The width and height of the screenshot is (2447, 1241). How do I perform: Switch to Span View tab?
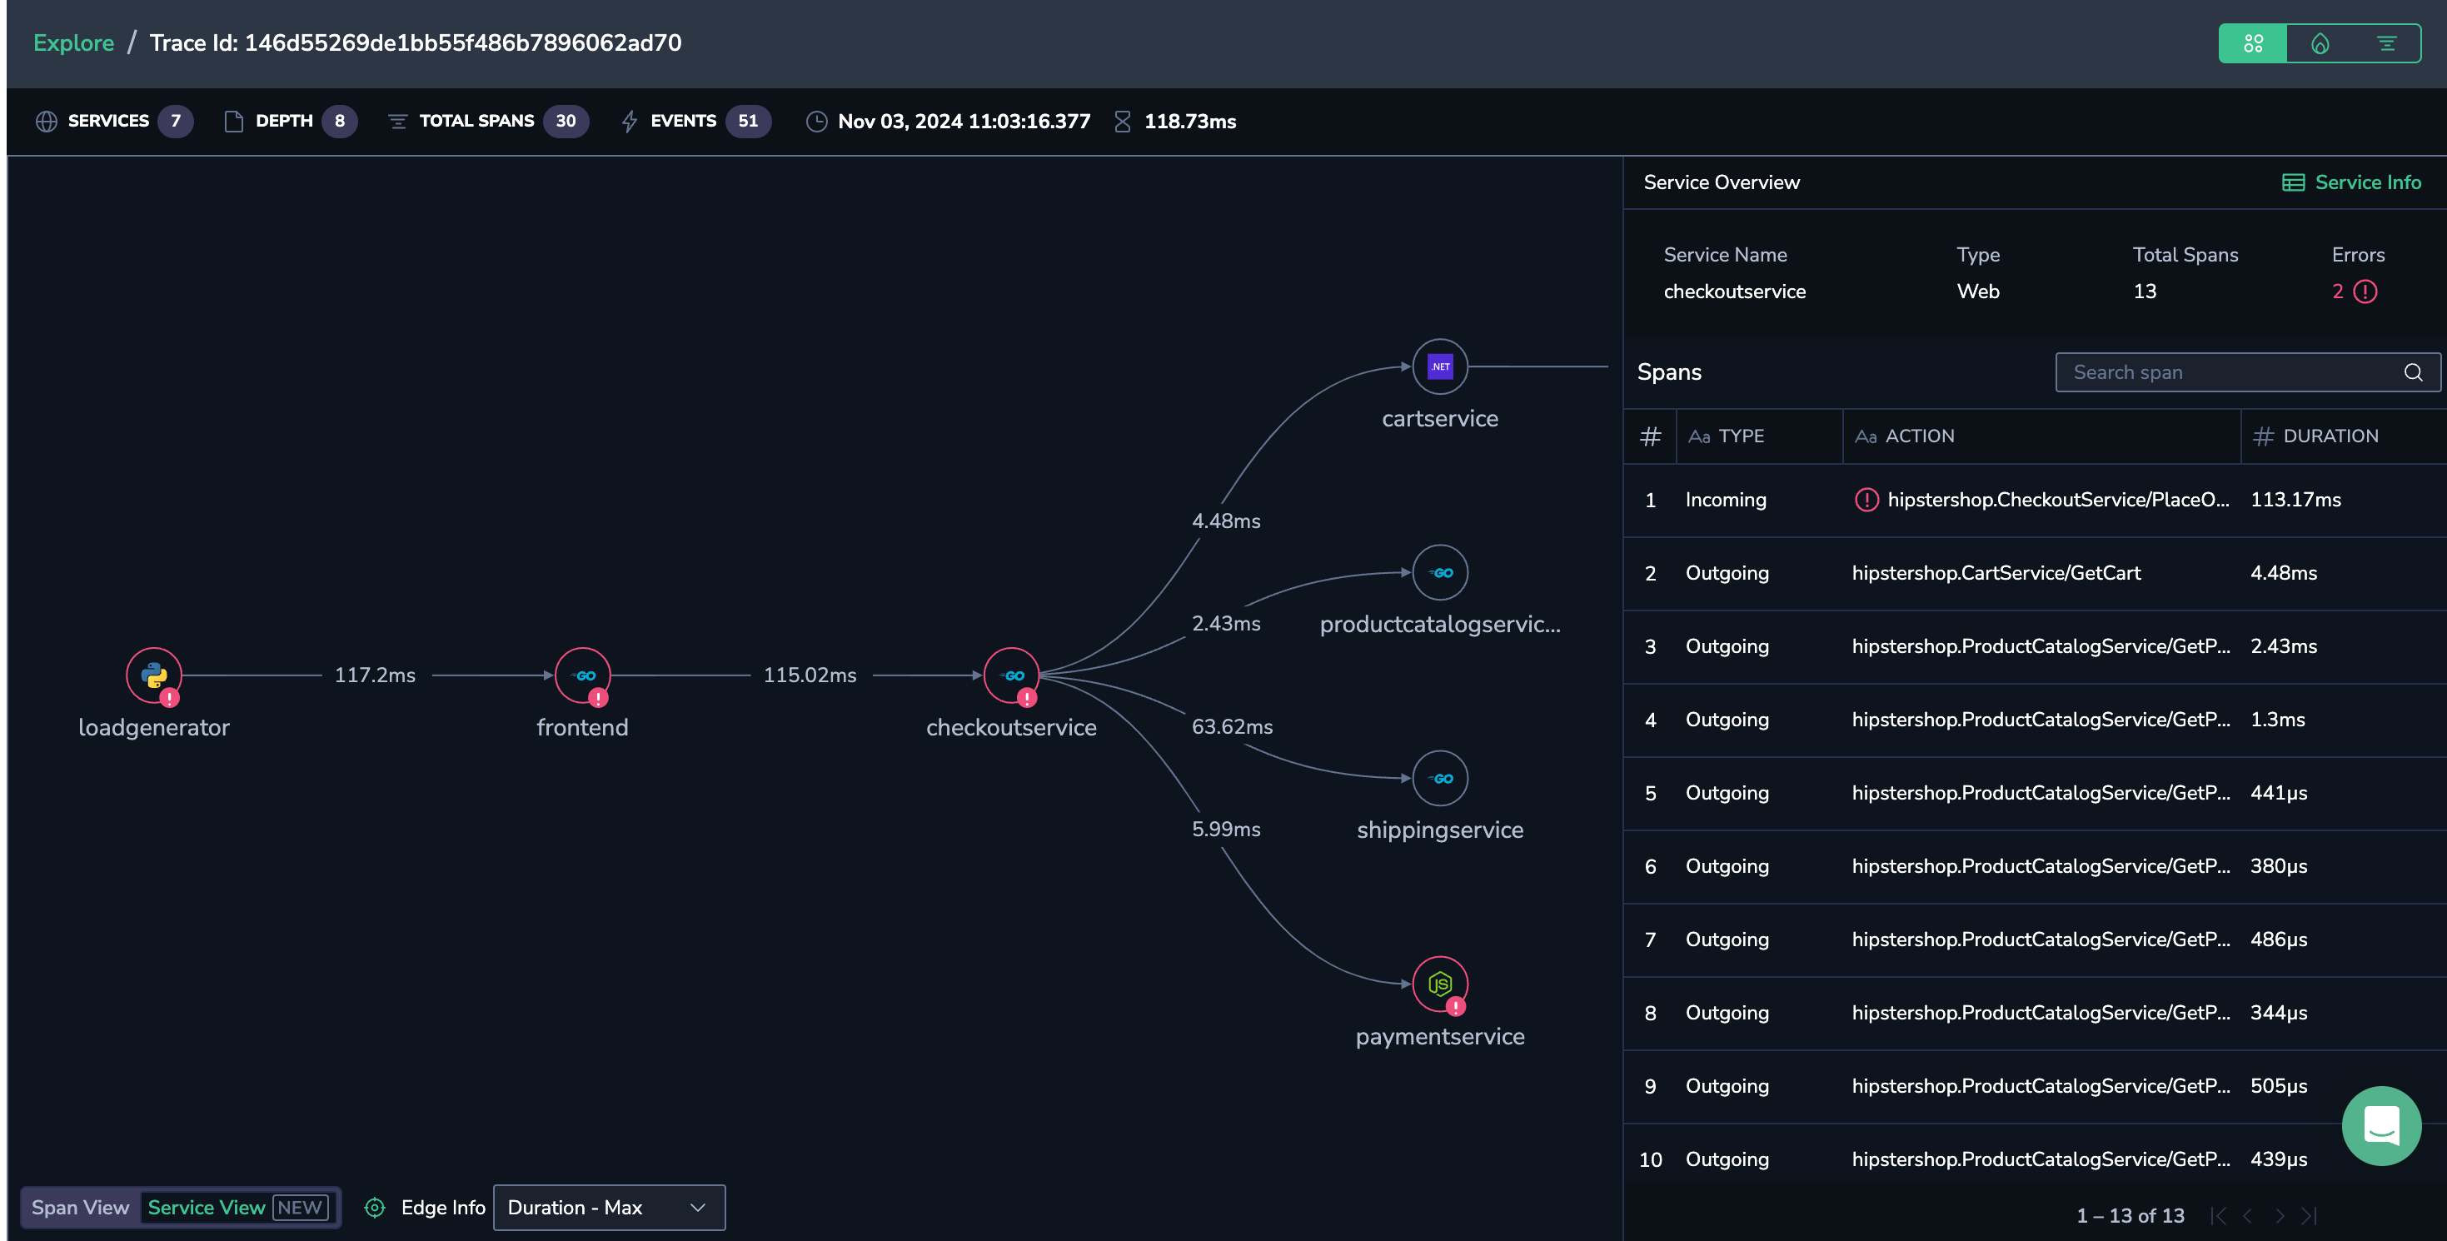coord(80,1207)
